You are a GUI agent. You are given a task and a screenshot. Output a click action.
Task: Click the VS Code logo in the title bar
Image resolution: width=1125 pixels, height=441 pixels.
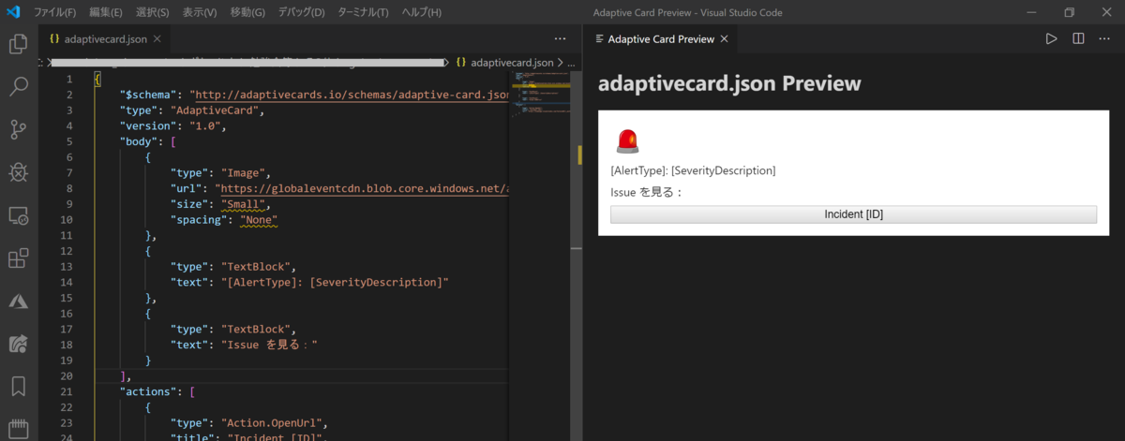13,12
